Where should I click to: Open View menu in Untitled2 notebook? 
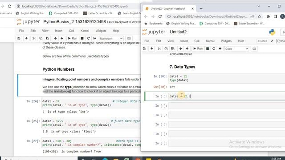tap(171, 41)
